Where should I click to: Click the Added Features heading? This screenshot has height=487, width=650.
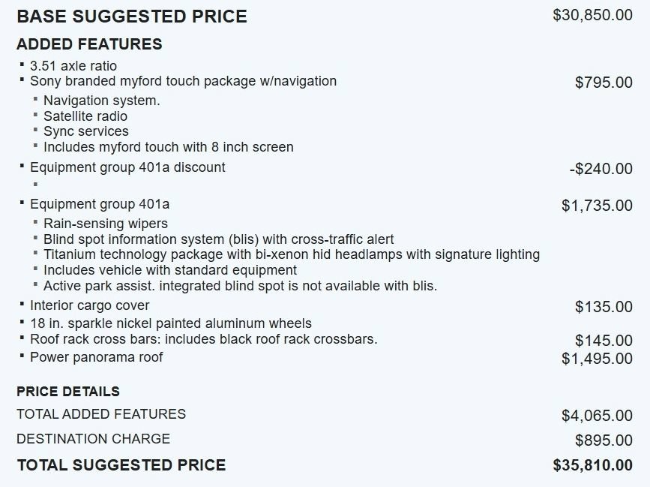89,44
